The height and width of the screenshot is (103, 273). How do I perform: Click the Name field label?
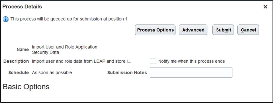click(23, 50)
